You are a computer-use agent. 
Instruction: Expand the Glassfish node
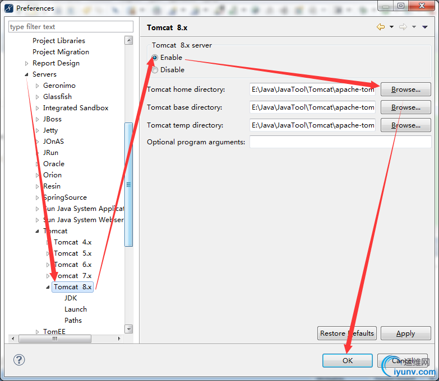click(37, 97)
